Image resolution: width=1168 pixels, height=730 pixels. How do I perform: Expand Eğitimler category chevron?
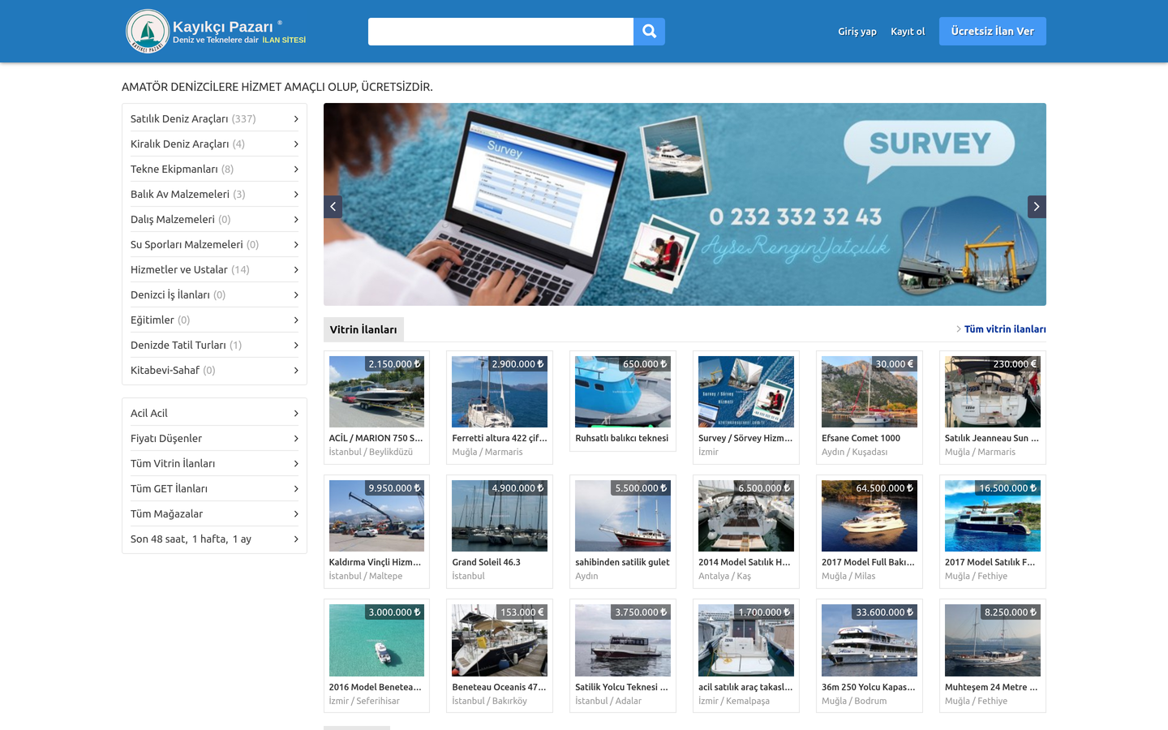[296, 320]
